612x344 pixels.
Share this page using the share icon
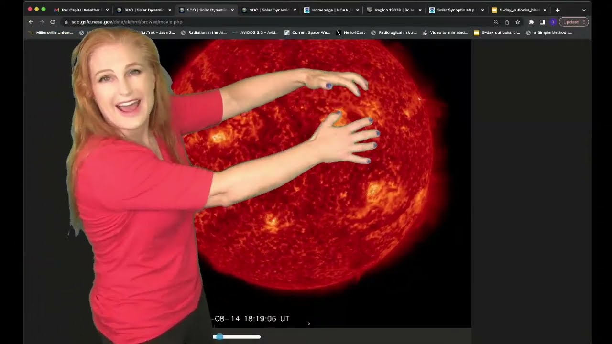507,22
